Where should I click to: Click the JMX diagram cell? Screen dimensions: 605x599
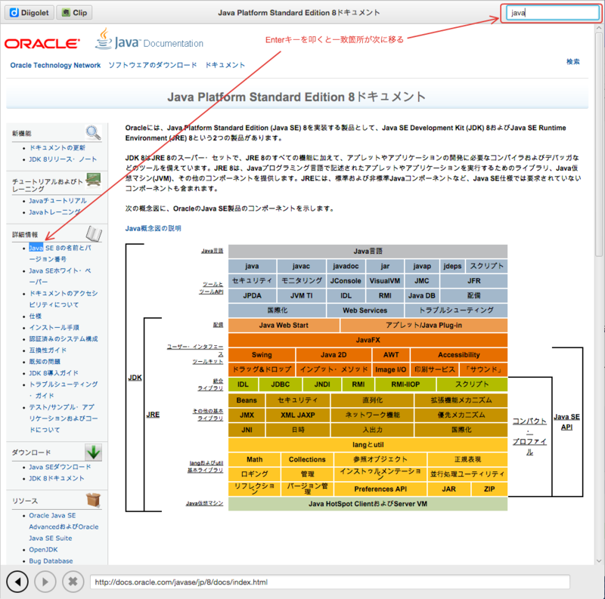(247, 415)
